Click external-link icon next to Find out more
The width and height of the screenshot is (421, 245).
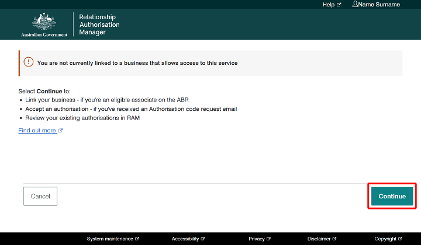[x=61, y=131]
